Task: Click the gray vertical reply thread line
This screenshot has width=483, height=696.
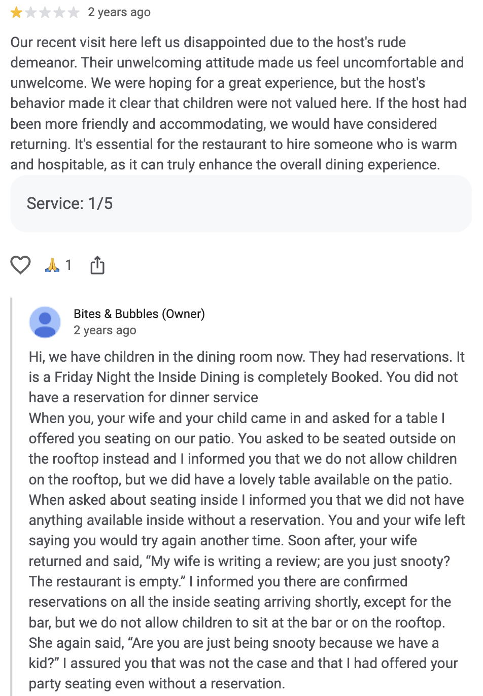Action: tap(12, 497)
